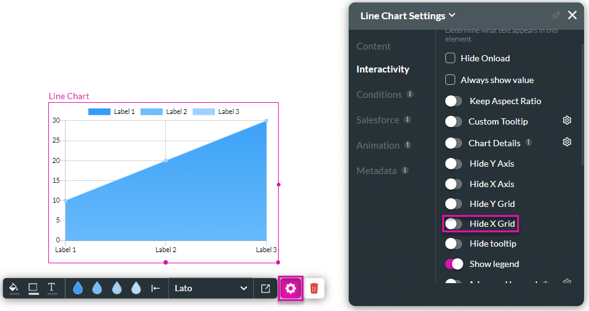Viewport: 589px width, 311px height.
Task: Open the Lato font dropdown
Action: pos(211,288)
